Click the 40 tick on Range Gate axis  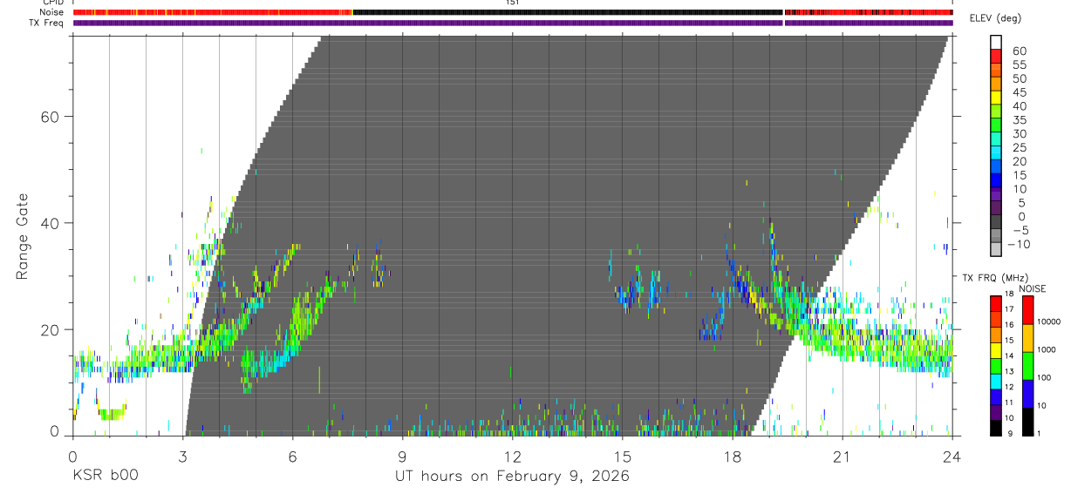(51, 223)
